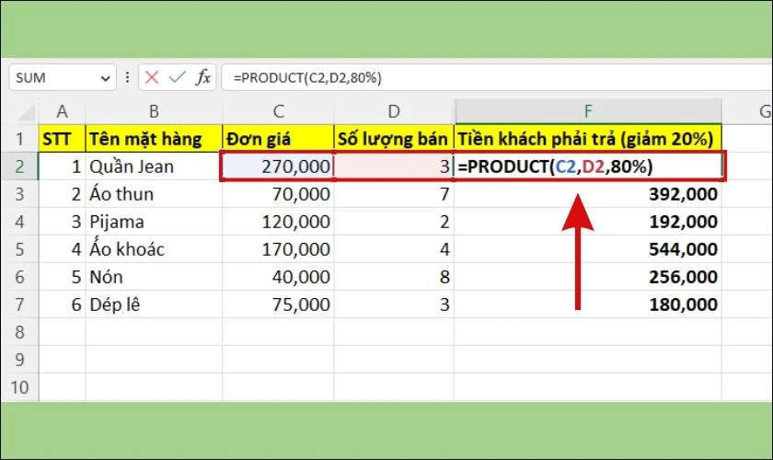Viewport: 773px width, 460px height.
Task: Select row 4 header
Action: click(19, 222)
